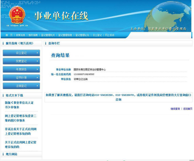Click the credit code value starting 1210000
This screenshot has height=161, width=194.
pos(84,74)
